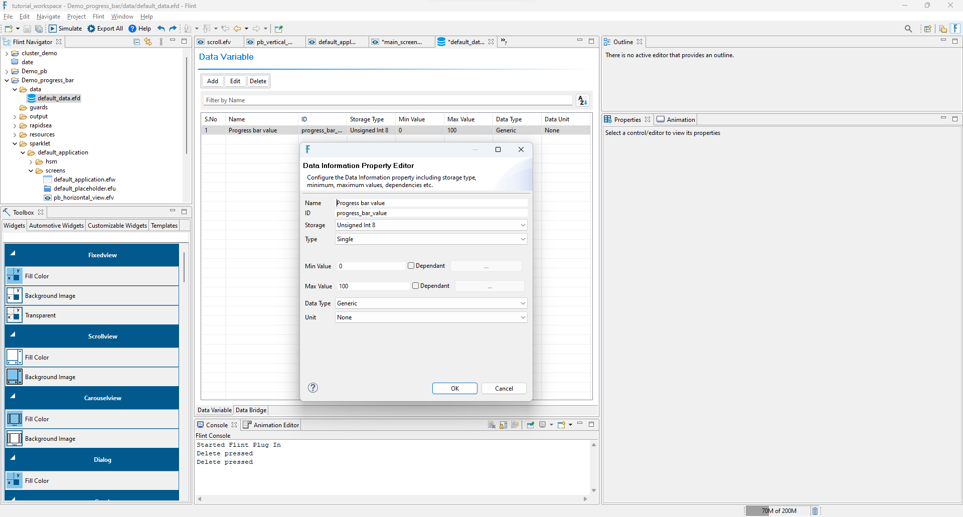Open the Storage dropdown
Image resolution: width=963 pixels, height=517 pixels.
click(x=523, y=225)
